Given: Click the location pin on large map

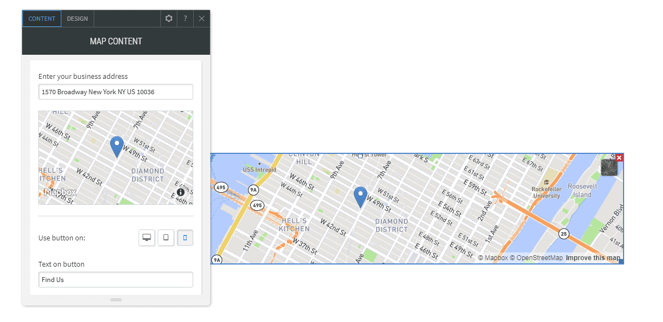Looking at the screenshot, I should 360,197.
